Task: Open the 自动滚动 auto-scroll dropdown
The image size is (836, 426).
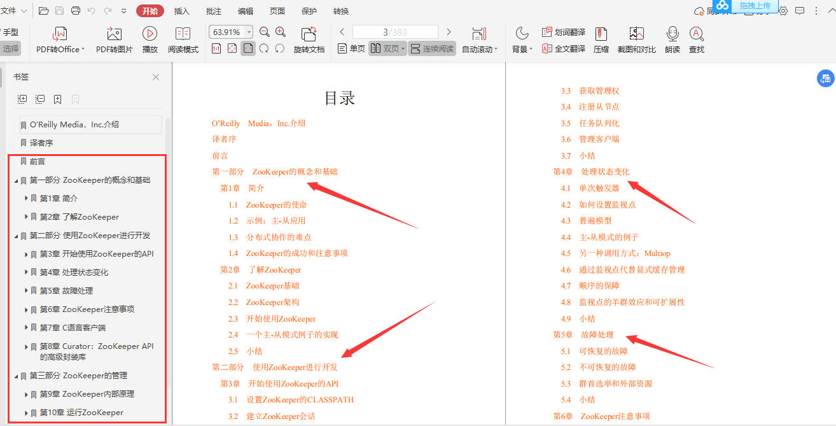Action: pyautogui.click(x=480, y=41)
